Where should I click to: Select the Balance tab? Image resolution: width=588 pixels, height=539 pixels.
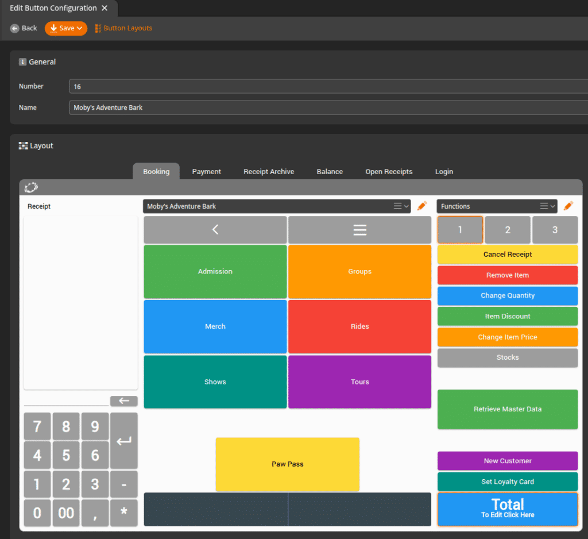click(x=330, y=172)
